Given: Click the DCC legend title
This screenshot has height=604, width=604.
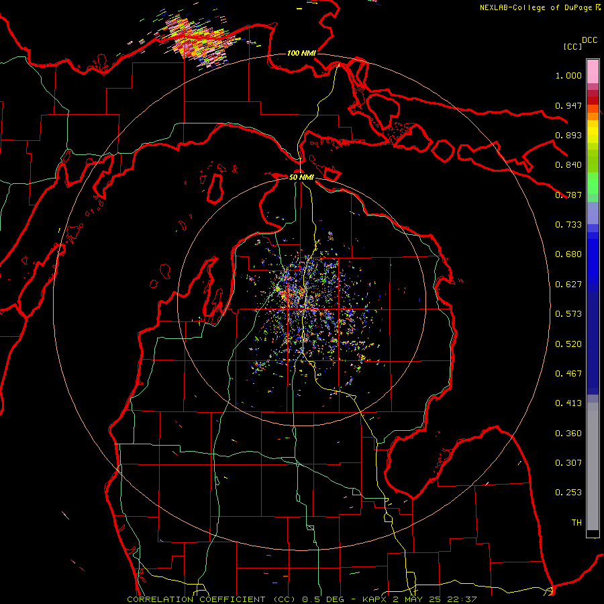Looking at the screenshot, I should [589, 40].
